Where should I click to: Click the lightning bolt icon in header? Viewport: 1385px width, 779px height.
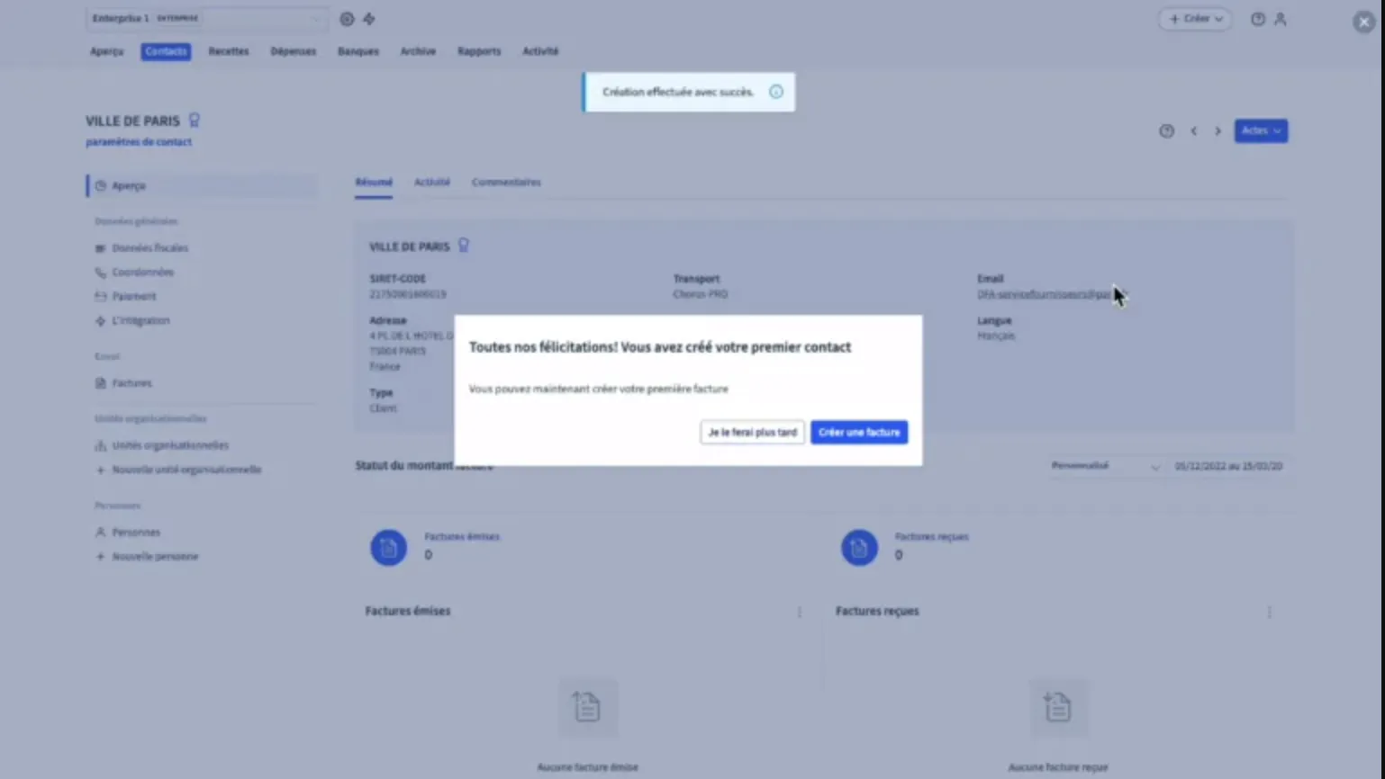coord(369,19)
